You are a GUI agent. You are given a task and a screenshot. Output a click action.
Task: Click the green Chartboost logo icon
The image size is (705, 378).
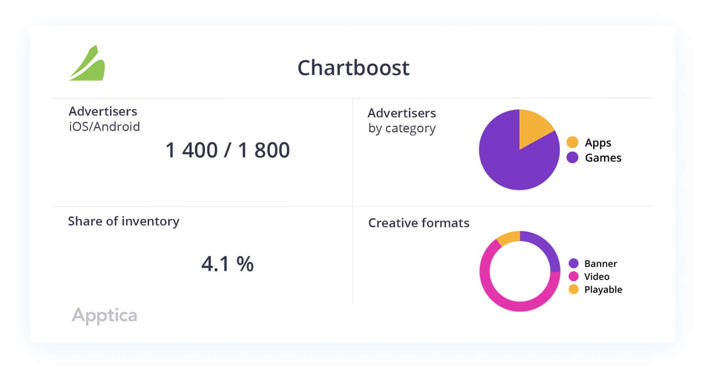pyautogui.click(x=88, y=64)
